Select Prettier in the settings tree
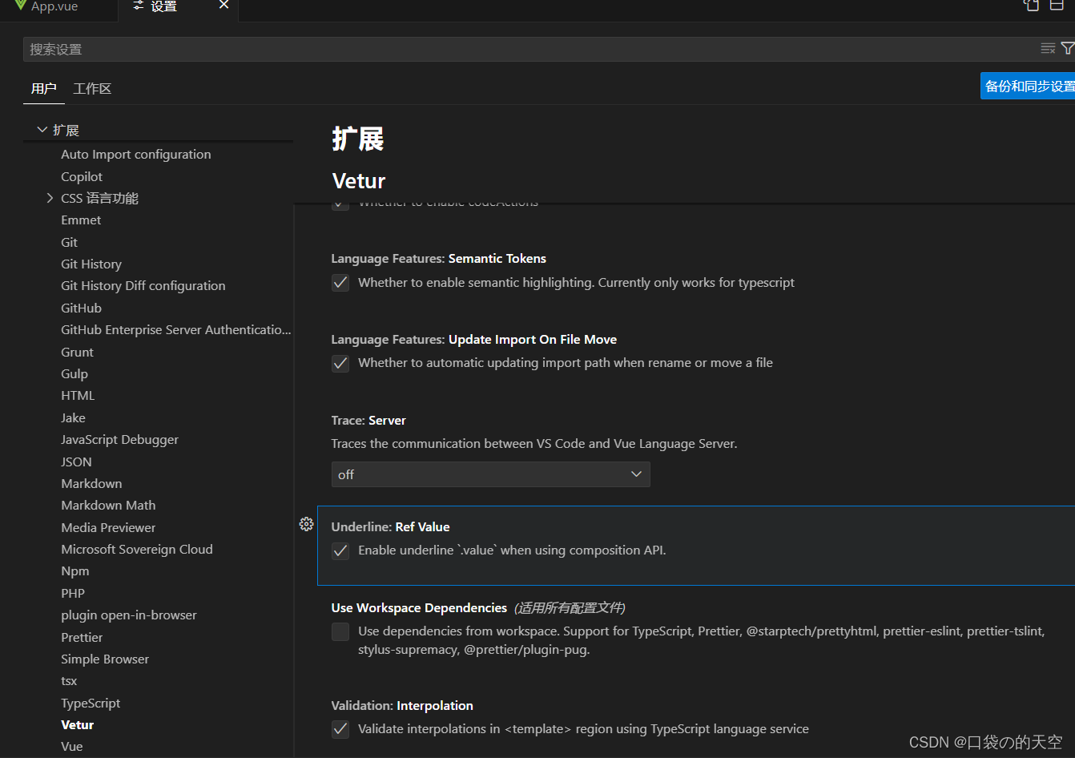Viewport: 1075px width, 758px height. pos(82,637)
